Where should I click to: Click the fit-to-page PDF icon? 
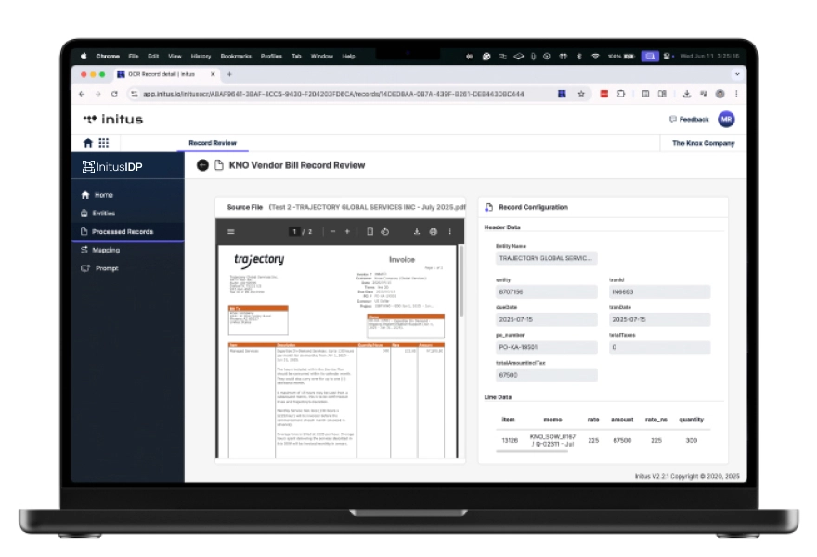pos(370,231)
